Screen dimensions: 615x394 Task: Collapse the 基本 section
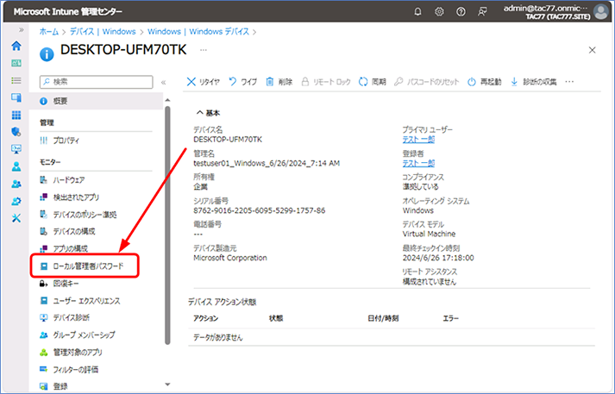coord(208,113)
